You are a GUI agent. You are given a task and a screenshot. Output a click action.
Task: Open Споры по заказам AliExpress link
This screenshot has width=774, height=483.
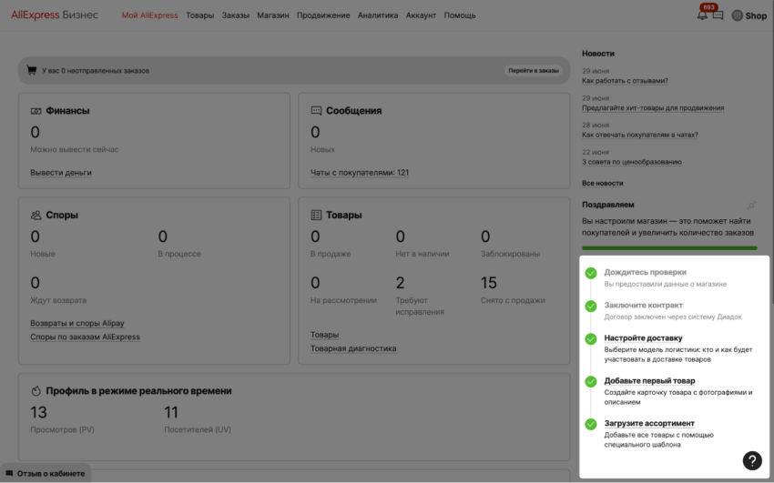(x=85, y=337)
